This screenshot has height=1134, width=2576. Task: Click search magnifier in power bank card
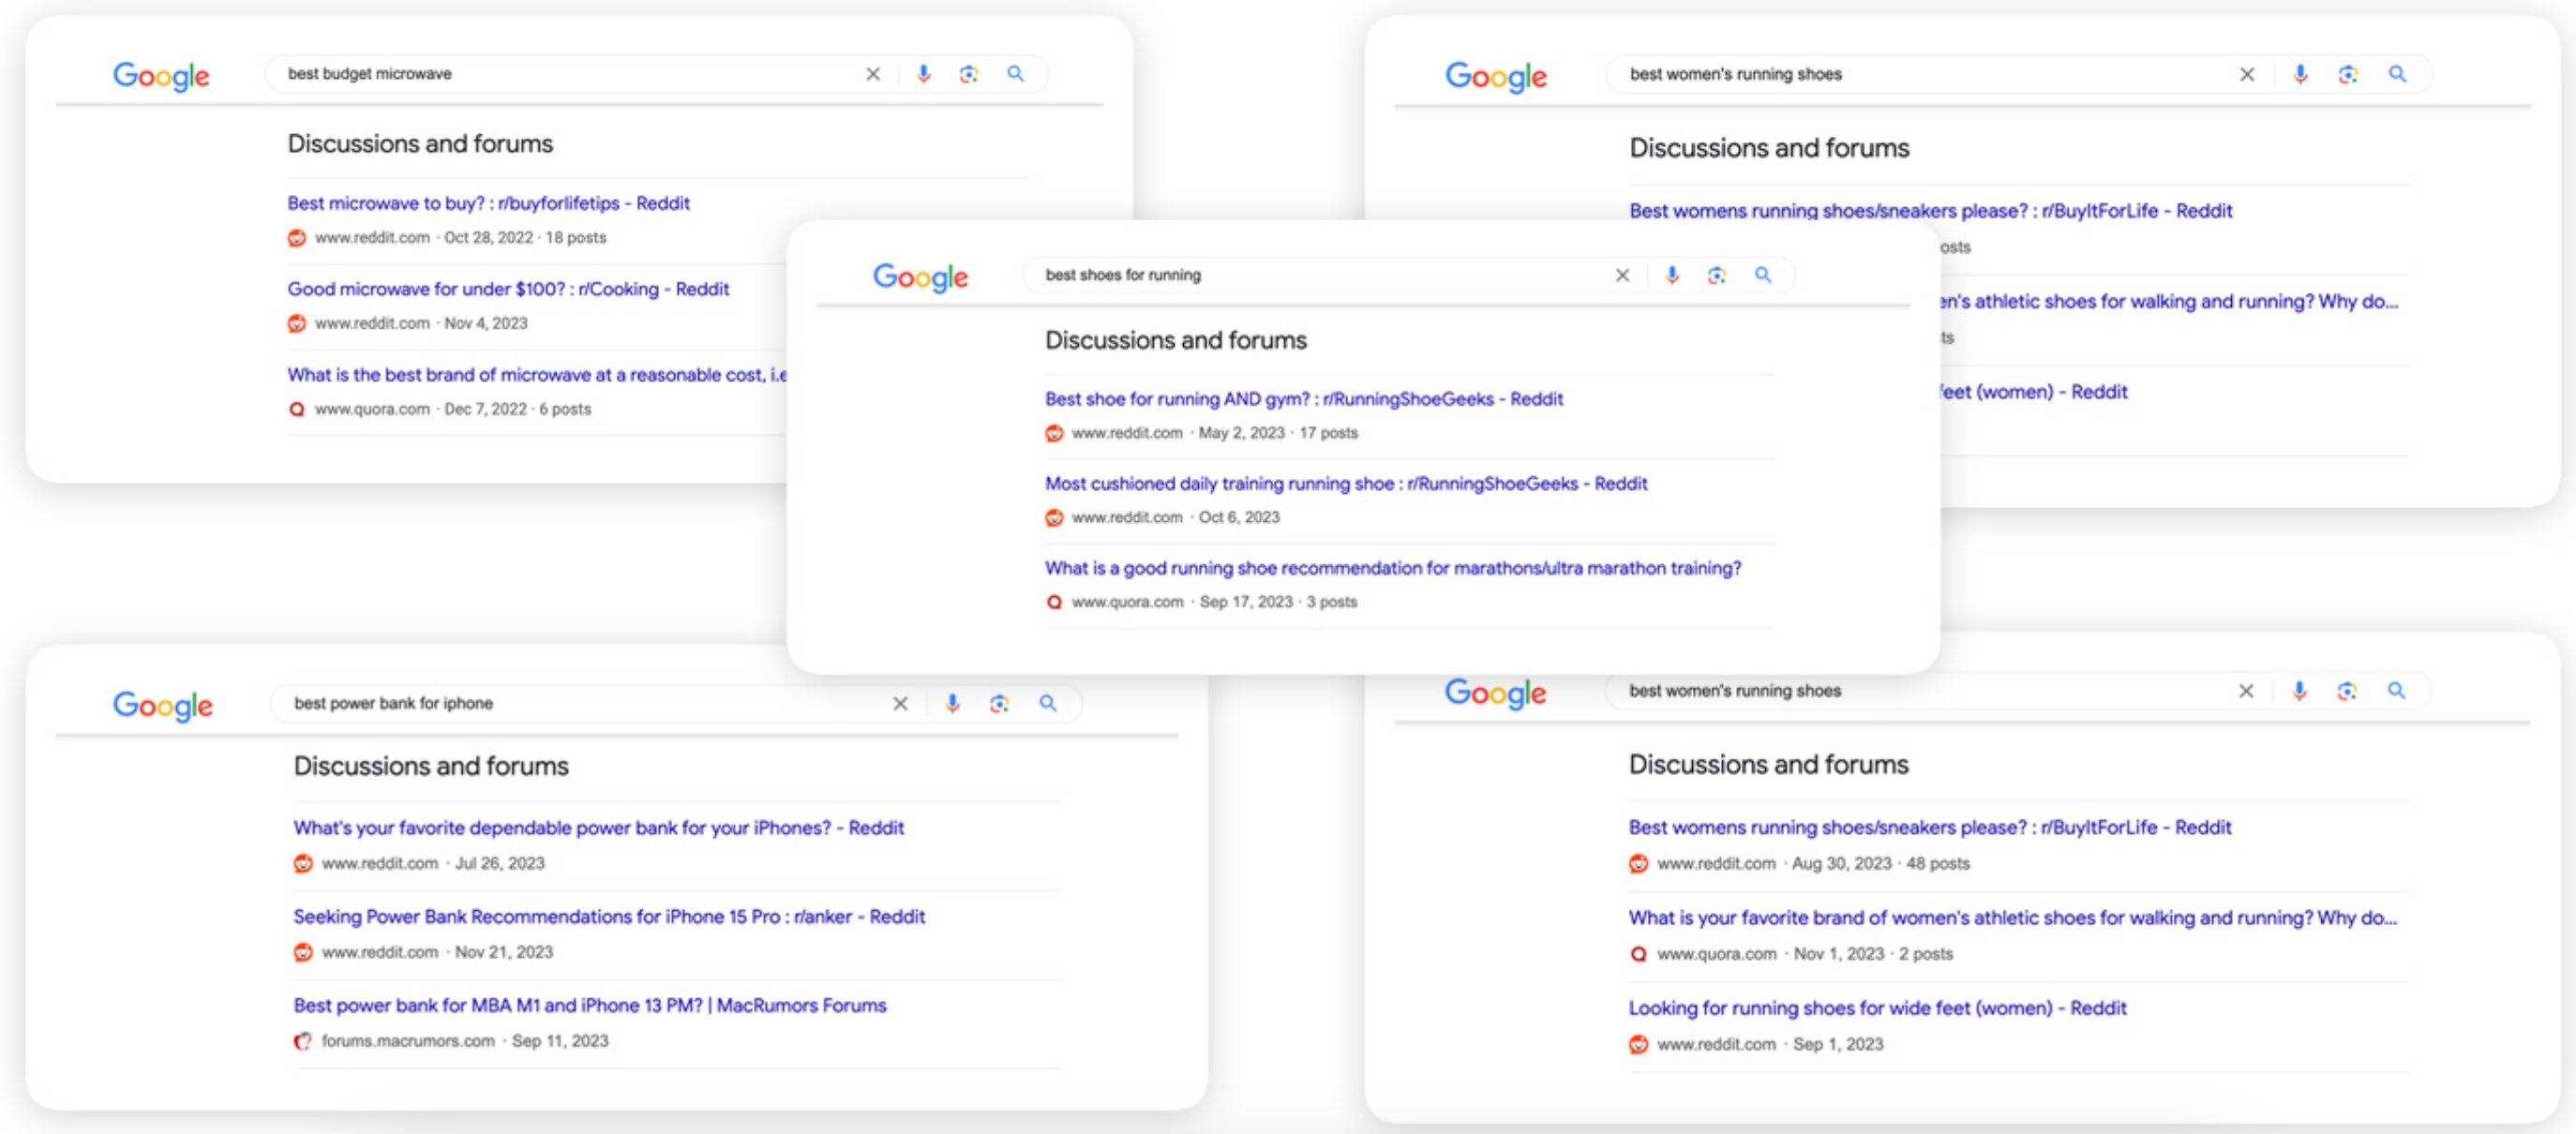tap(1047, 704)
